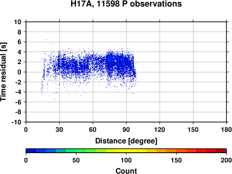Click the teal colorbar segment near 35
The image size is (232, 174).
click(x=61, y=151)
